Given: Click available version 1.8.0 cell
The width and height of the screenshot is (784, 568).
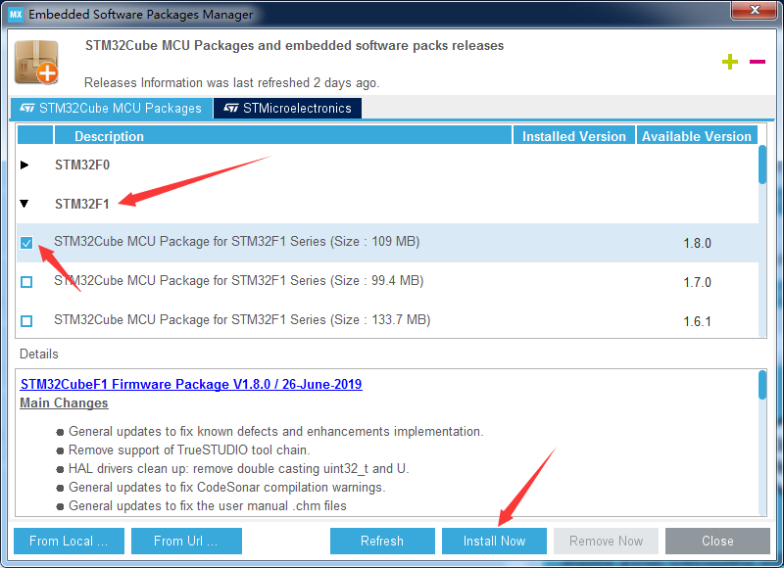Looking at the screenshot, I should pyautogui.click(x=697, y=243).
